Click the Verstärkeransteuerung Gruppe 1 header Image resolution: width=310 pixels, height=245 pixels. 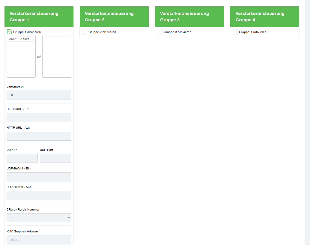(x=39, y=16)
